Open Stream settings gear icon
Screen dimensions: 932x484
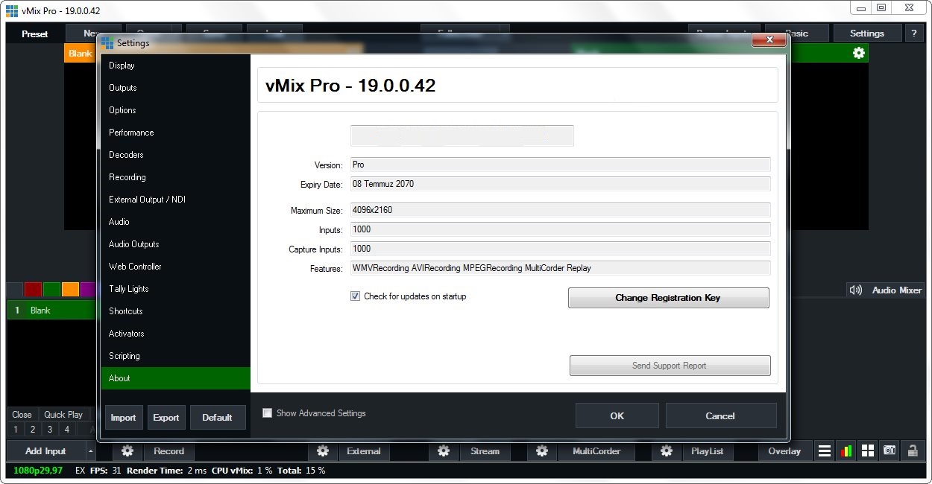point(444,451)
